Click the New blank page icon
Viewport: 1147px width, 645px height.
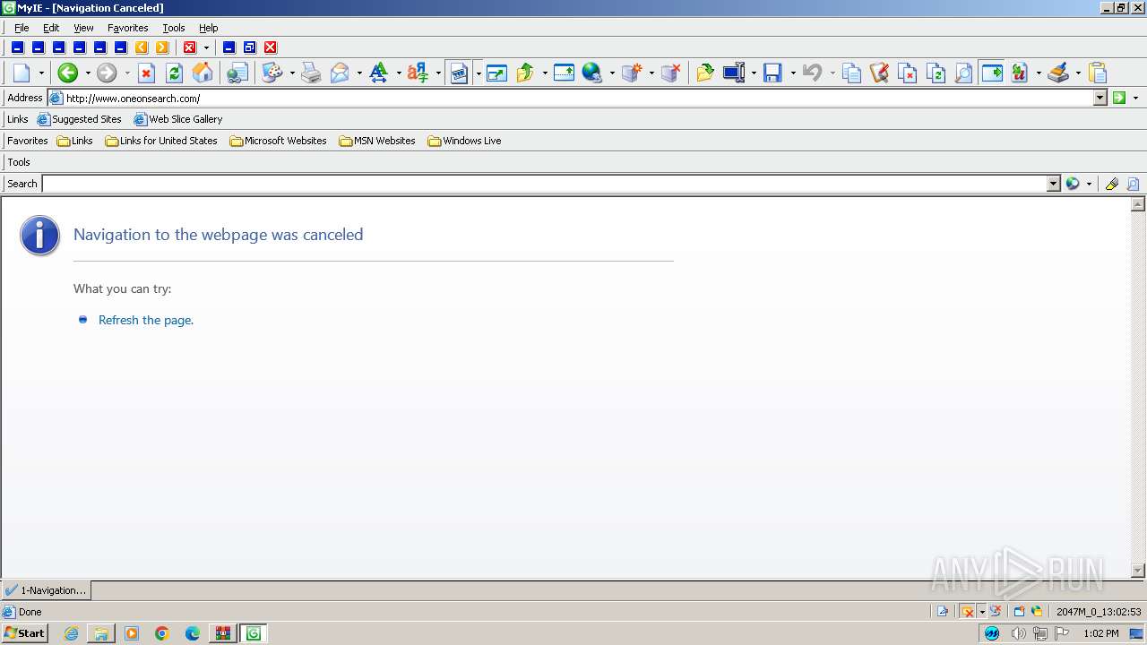point(22,73)
